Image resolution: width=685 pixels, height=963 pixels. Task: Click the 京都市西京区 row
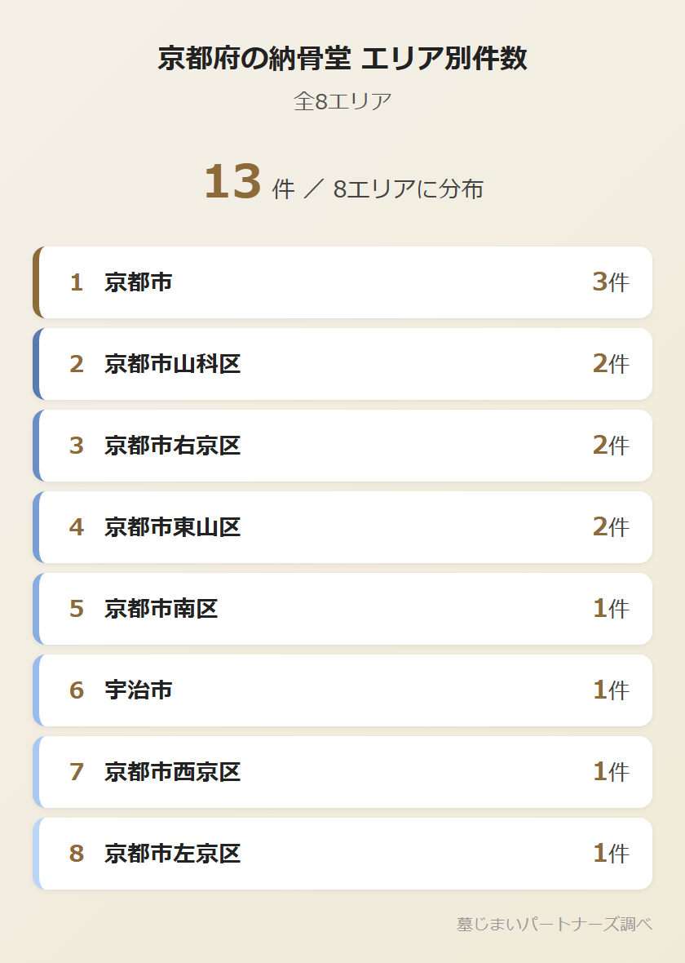(342, 772)
